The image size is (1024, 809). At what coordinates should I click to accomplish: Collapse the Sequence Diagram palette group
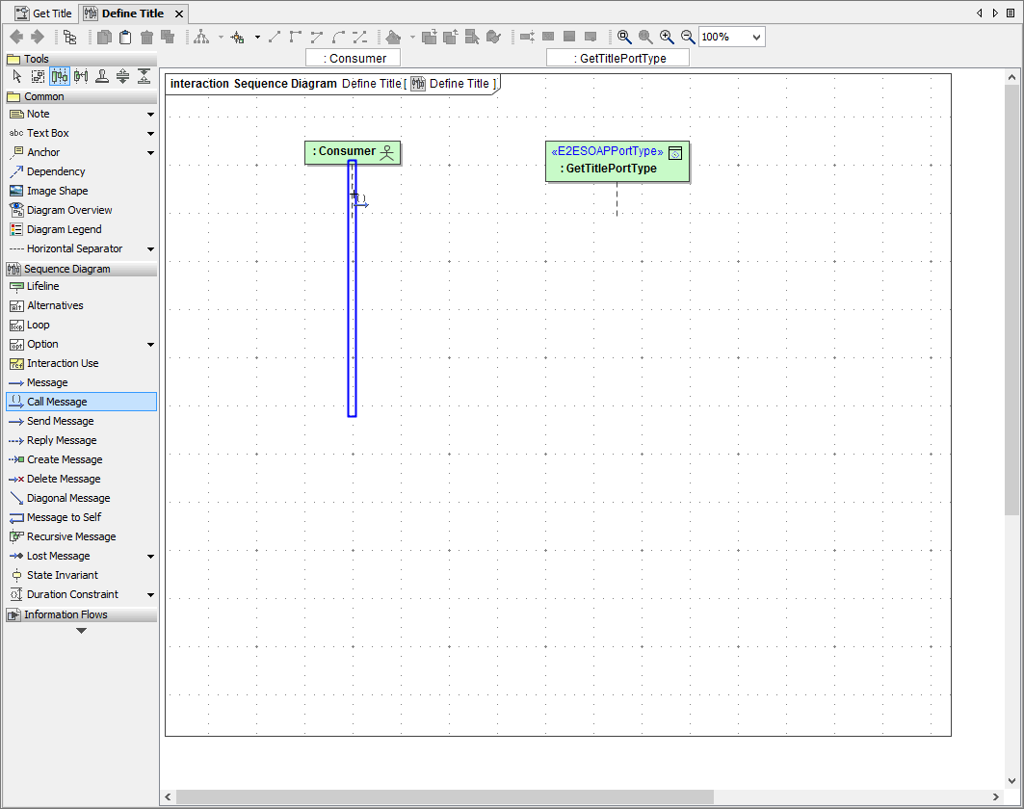[67, 269]
